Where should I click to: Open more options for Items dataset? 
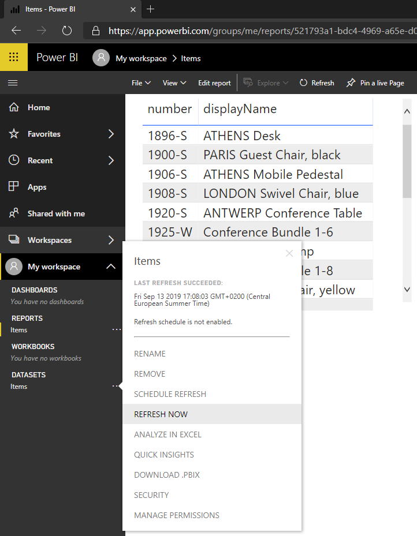tap(117, 386)
